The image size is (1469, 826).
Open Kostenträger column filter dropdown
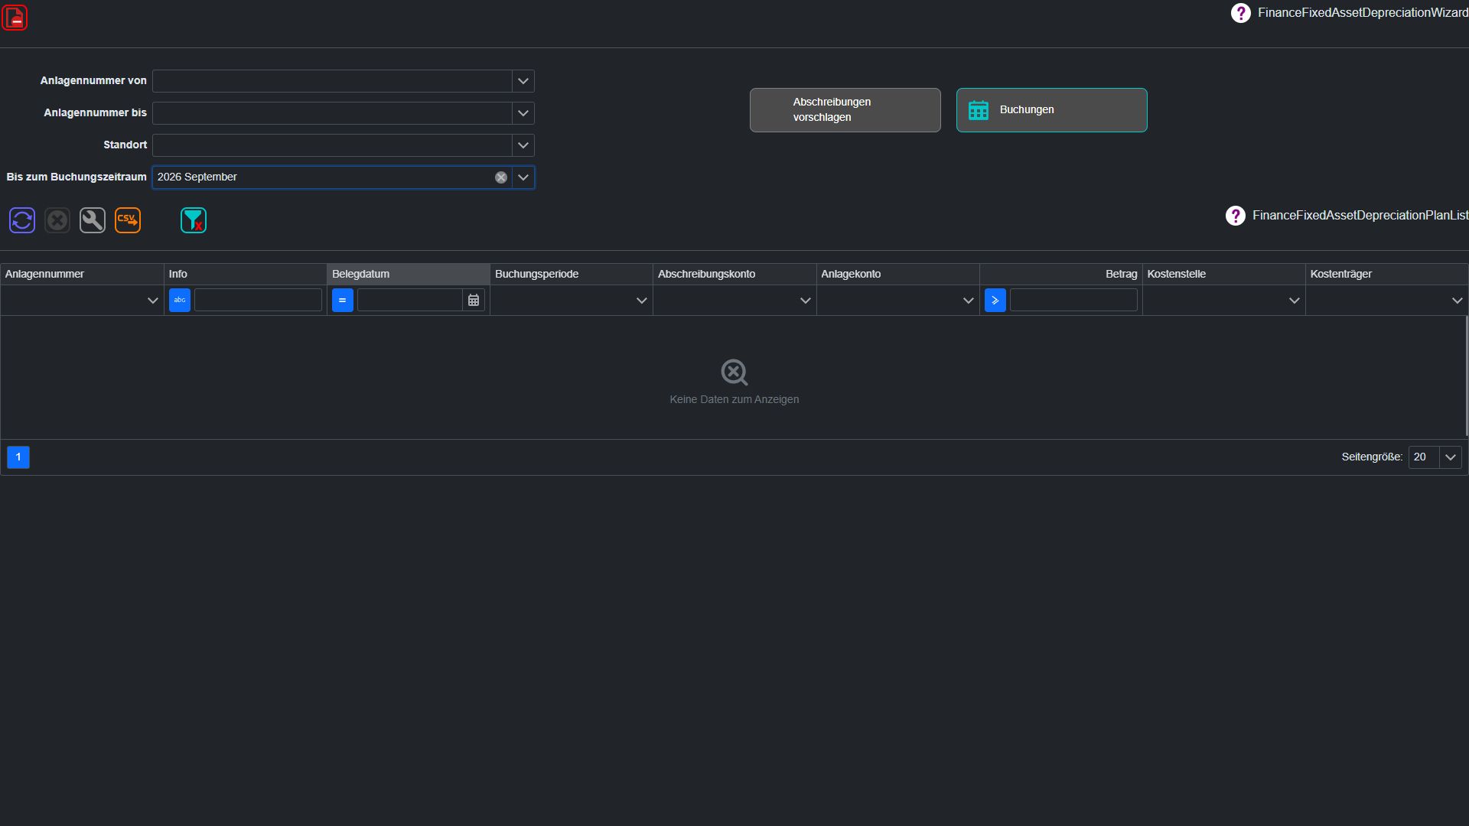1457,301
